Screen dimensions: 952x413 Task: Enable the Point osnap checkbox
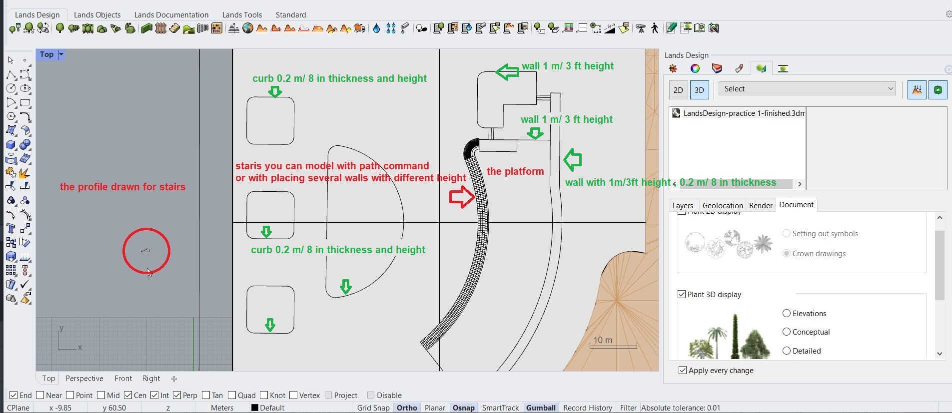70,395
